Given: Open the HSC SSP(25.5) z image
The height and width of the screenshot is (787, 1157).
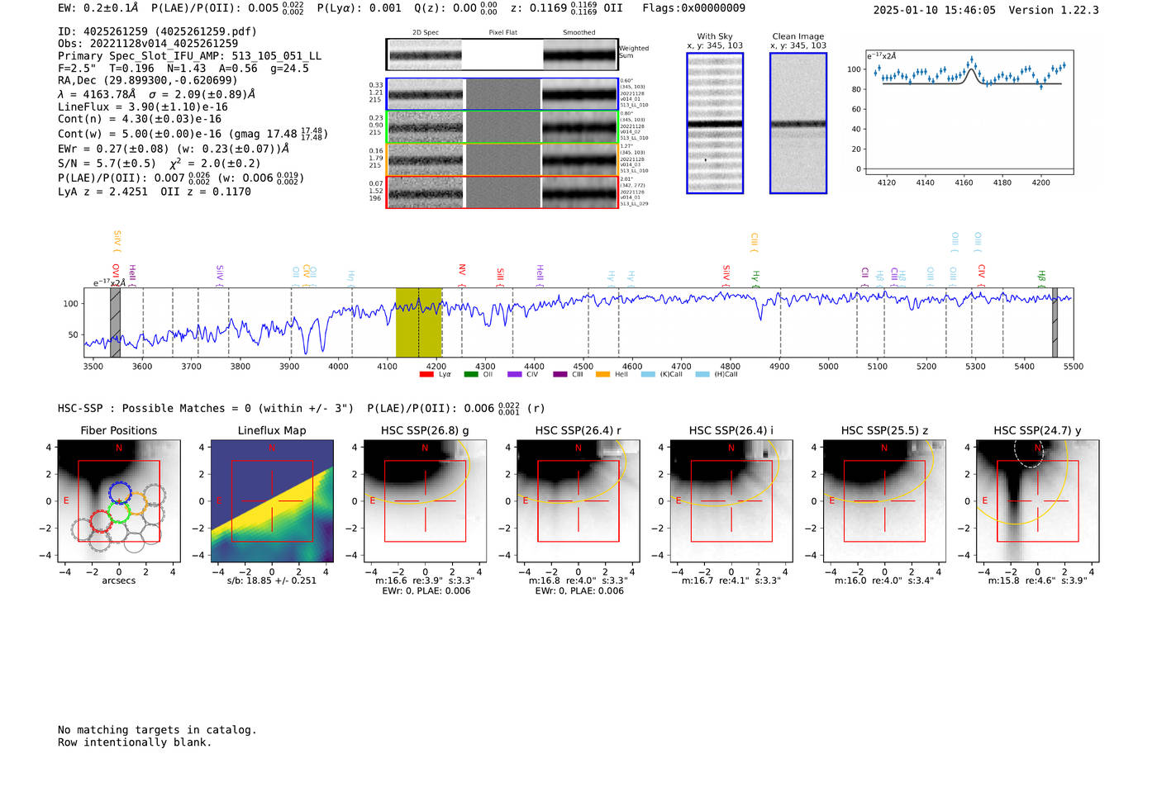Looking at the screenshot, I should [884, 500].
